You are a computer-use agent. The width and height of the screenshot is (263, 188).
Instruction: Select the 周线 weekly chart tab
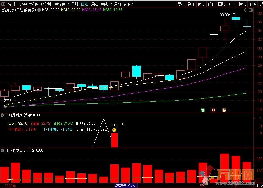click(x=94, y=4)
